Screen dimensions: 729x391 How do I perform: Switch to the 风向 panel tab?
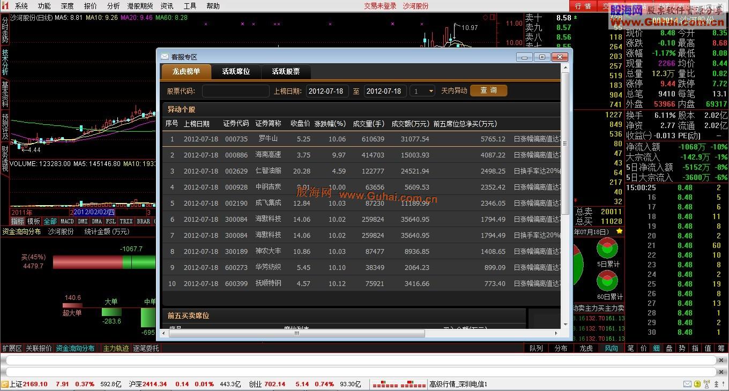click(612, 348)
